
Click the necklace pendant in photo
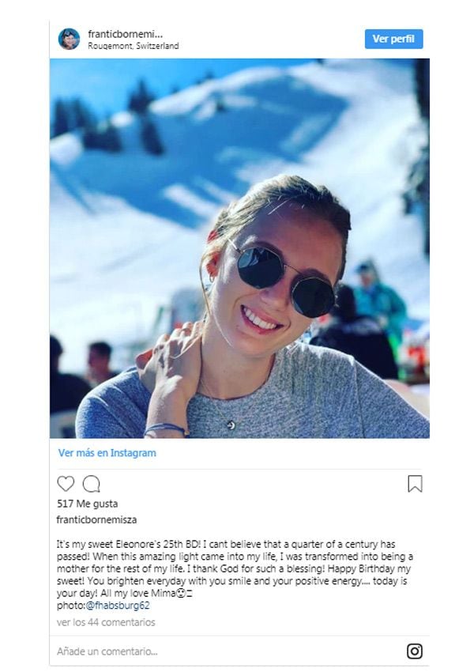[x=231, y=425]
